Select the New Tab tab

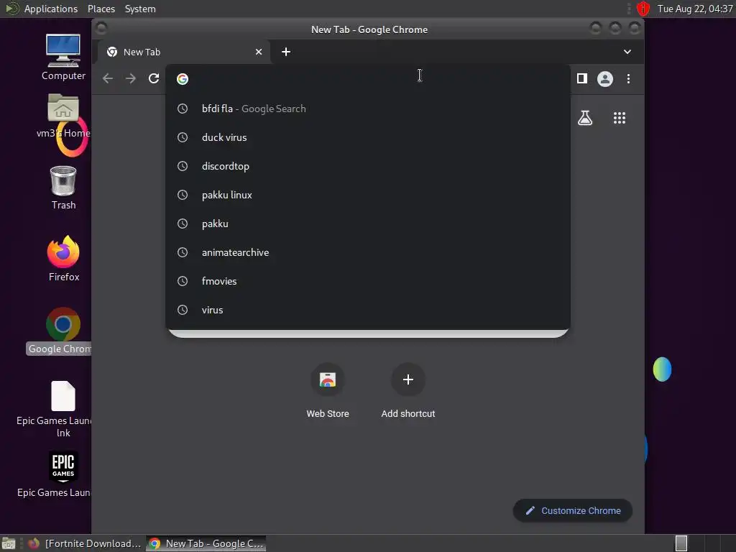pos(184,52)
